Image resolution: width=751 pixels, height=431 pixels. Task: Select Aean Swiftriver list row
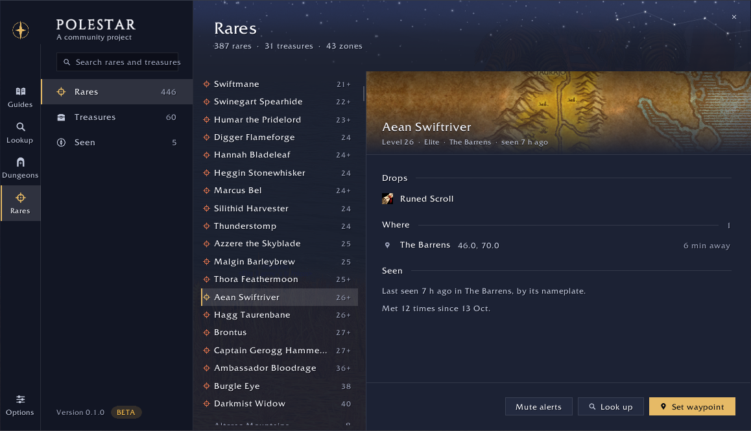click(280, 297)
